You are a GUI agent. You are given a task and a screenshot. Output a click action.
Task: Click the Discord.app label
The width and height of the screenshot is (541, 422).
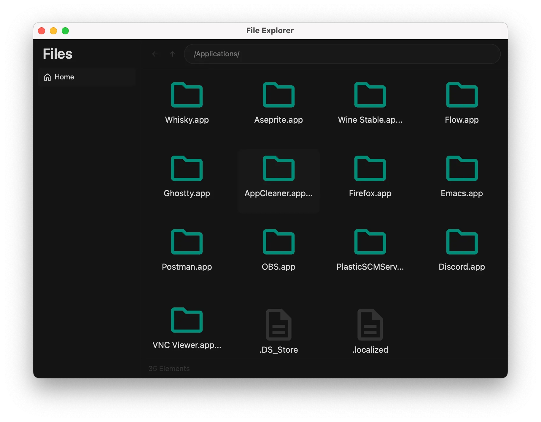(462, 267)
